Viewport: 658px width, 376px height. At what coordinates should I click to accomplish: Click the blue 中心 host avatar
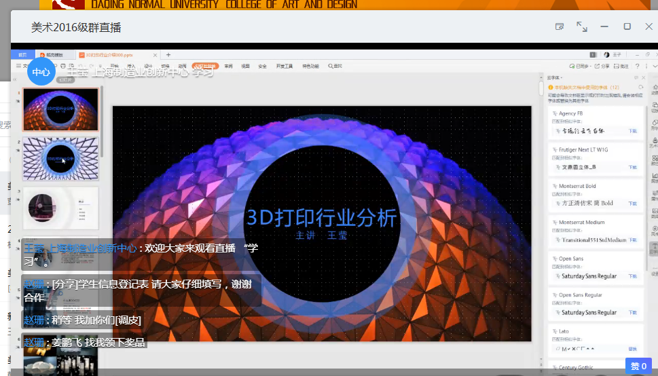[41, 72]
